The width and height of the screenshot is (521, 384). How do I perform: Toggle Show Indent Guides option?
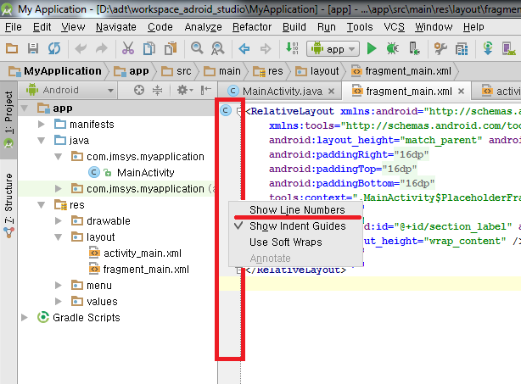[296, 226]
